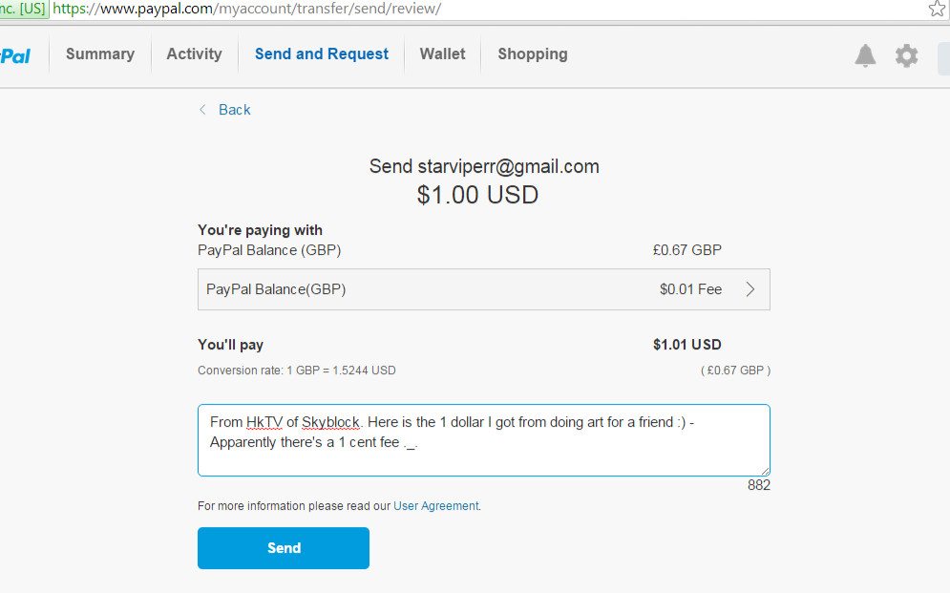
Task: Open the notifications bell icon
Action: tap(865, 55)
